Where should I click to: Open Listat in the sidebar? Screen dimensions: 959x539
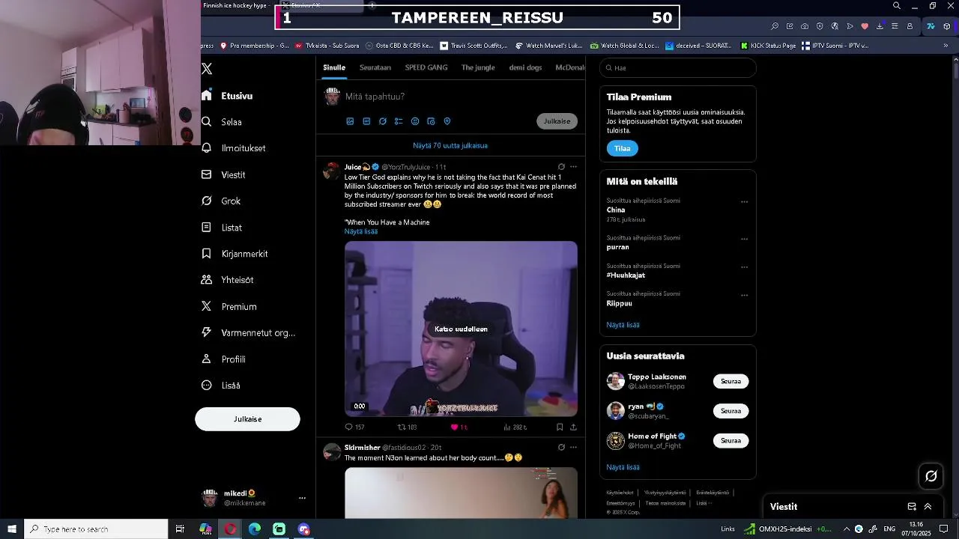coord(222,228)
